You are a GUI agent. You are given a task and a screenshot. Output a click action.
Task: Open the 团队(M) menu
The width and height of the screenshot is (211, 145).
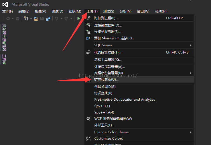pos(75,11)
